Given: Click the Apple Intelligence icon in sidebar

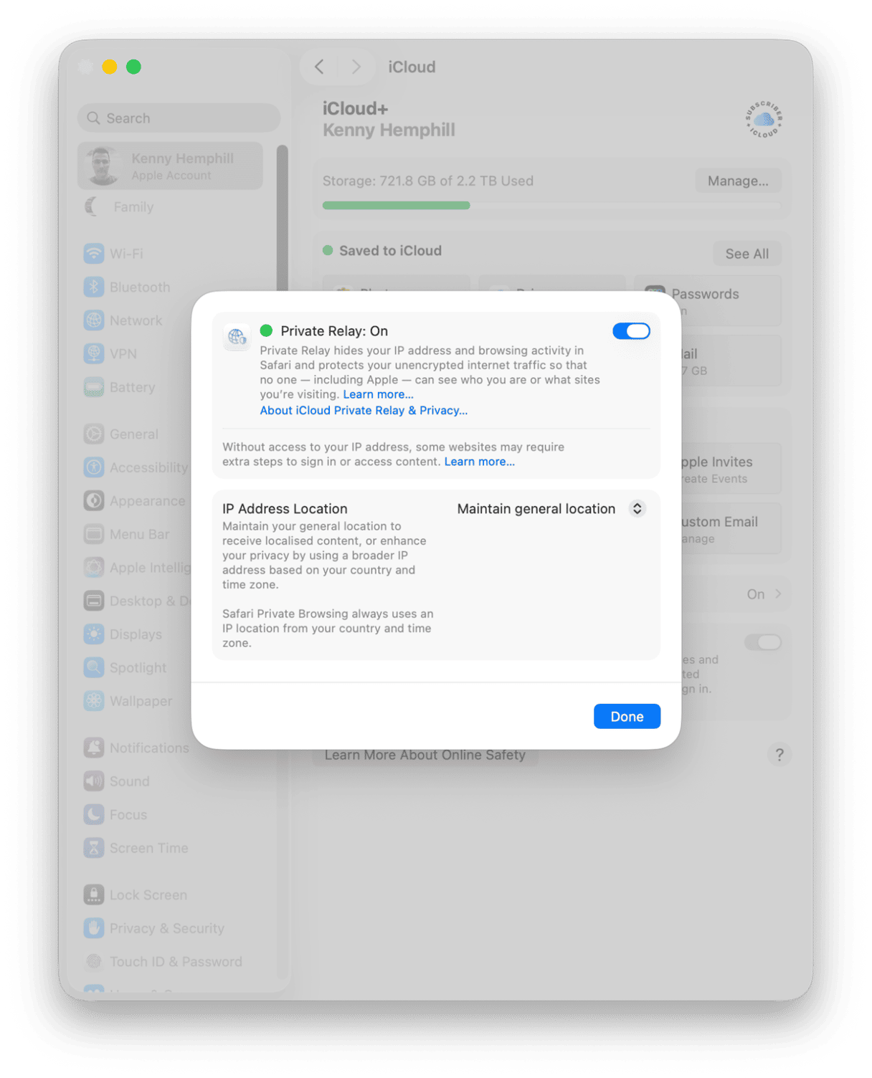Looking at the screenshot, I should tap(94, 568).
